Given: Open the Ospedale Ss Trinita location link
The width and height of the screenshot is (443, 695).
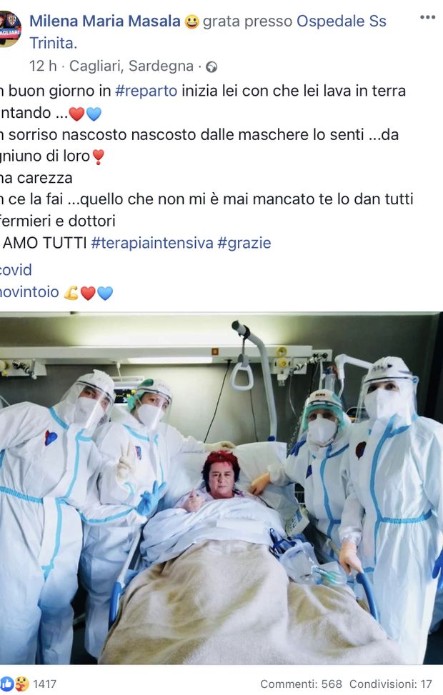Looking at the screenshot, I should (208, 32).
